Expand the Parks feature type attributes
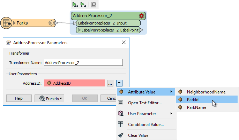239x140 pixels. point(14,23)
